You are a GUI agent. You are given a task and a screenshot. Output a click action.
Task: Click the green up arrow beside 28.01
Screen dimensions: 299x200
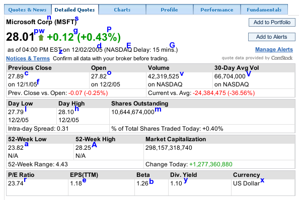click(x=41, y=38)
